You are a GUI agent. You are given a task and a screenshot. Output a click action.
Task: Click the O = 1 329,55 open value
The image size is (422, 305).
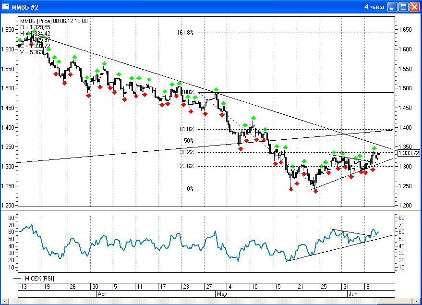click(35, 27)
